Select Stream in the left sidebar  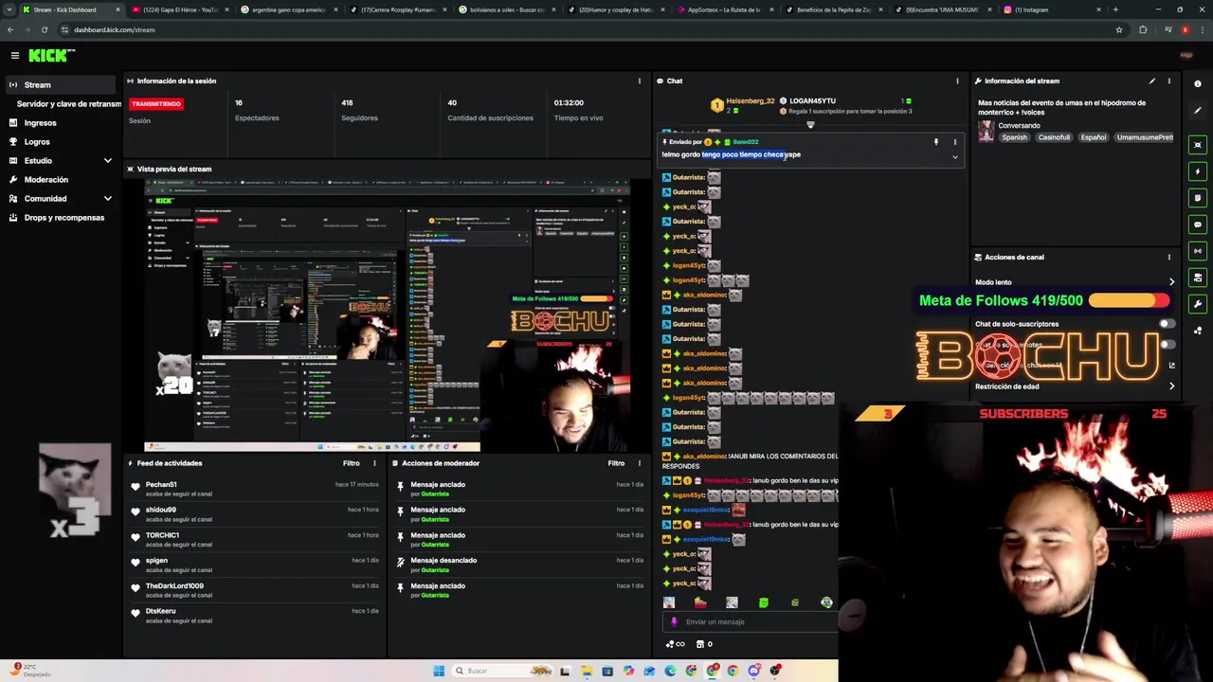point(59,84)
